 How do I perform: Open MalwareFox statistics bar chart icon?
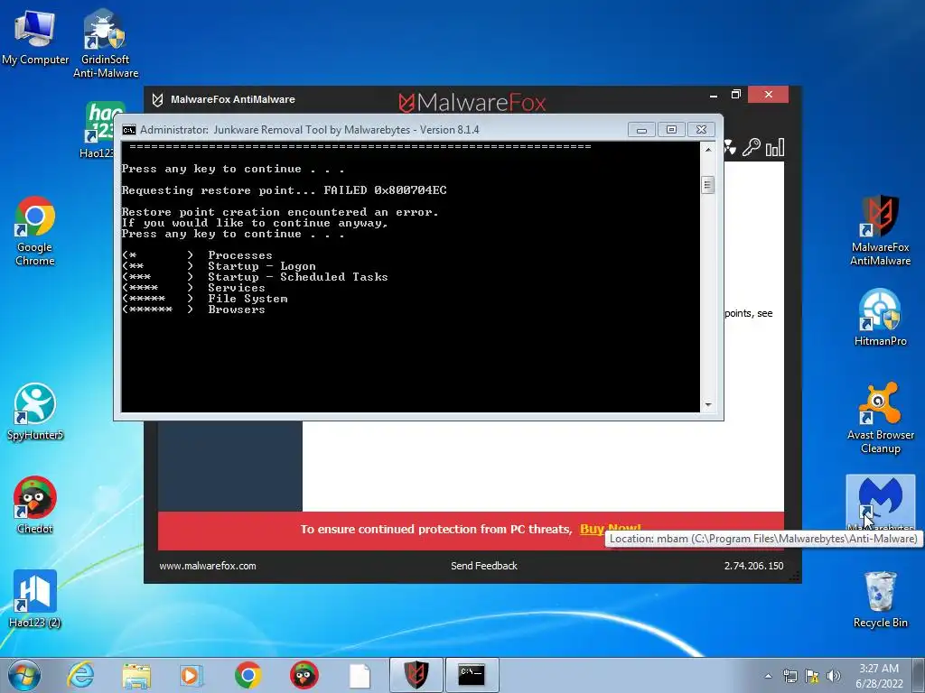[x=774, y=147]
